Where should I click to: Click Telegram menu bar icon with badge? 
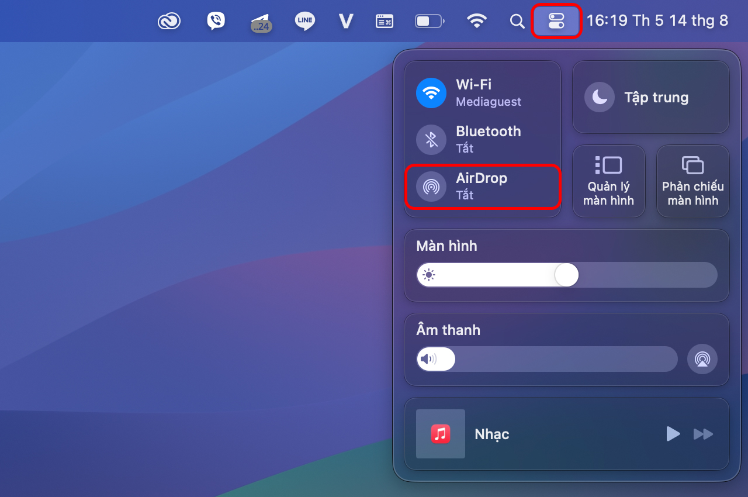click(x=261, y=22)
